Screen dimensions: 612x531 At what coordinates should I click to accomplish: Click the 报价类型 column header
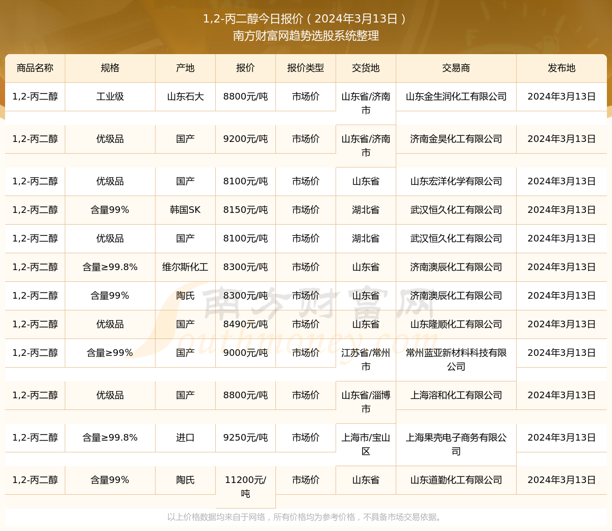[305, 68]
